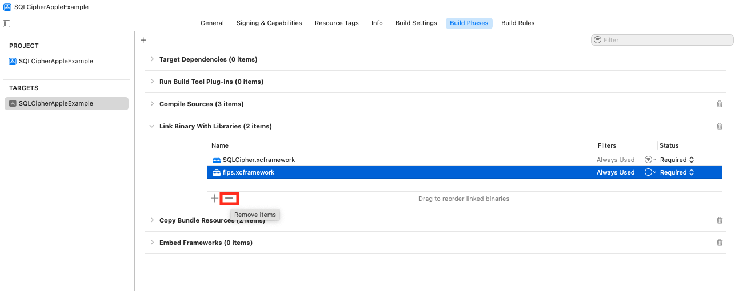Add a new build phase with top plus icon
The width and height of the screenshot is (735, 291).
pyautogui.click(x=143, y=40)
